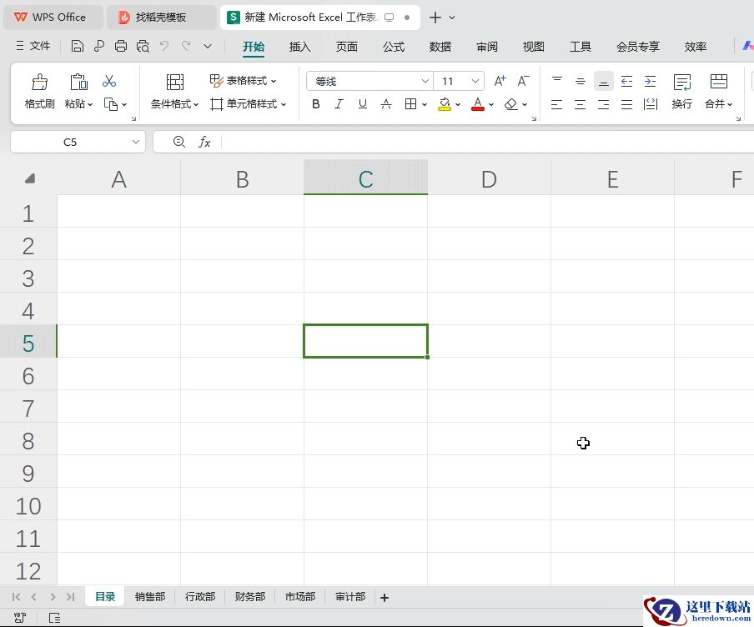Expand the Paste options arrow
The image size is (754, 627).
[90, 104]
